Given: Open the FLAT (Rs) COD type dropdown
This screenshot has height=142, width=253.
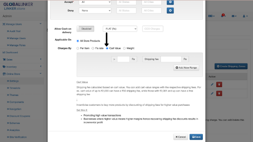Looking at the screenshot, I should (120, 29).
